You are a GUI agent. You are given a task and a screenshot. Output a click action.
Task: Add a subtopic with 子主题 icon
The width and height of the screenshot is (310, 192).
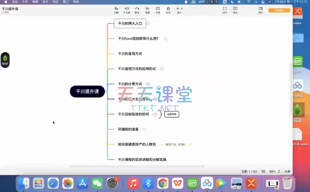(x=127, y=10)
